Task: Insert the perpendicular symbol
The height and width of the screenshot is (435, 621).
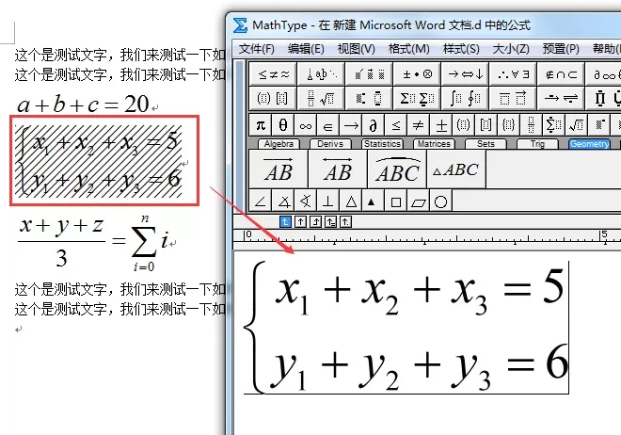Action: pos(328,201)
